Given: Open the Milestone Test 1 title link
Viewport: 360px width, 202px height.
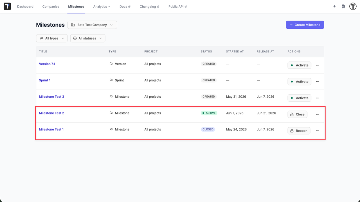Looking at the screenshot, I should (x=51, y=129).
